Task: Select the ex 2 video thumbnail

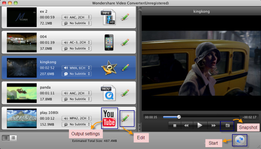Action: click(x=22, y=17)
